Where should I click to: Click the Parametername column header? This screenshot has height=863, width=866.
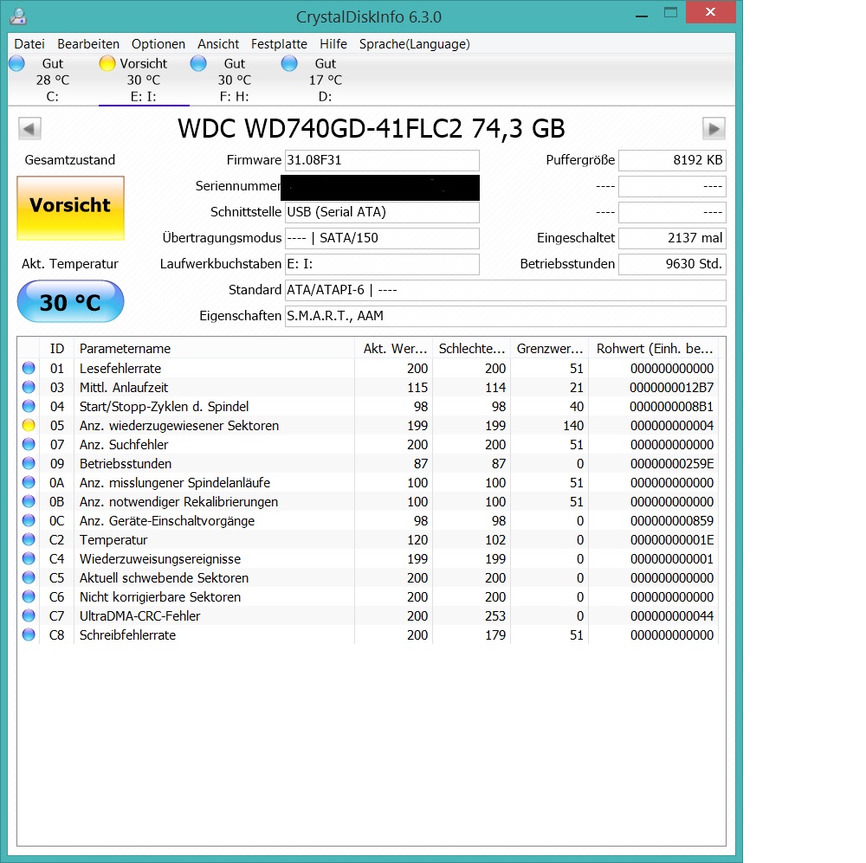click(x=214, y=348)
